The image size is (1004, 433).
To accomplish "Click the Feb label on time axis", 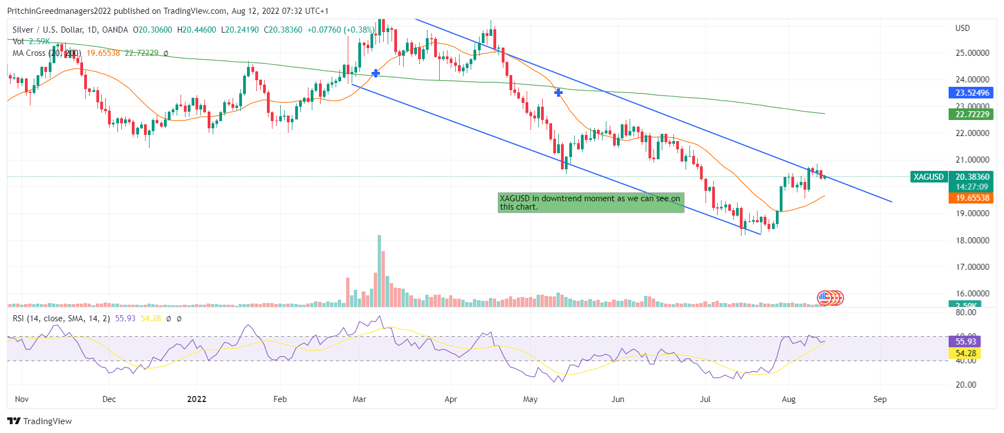I will 280,399.
